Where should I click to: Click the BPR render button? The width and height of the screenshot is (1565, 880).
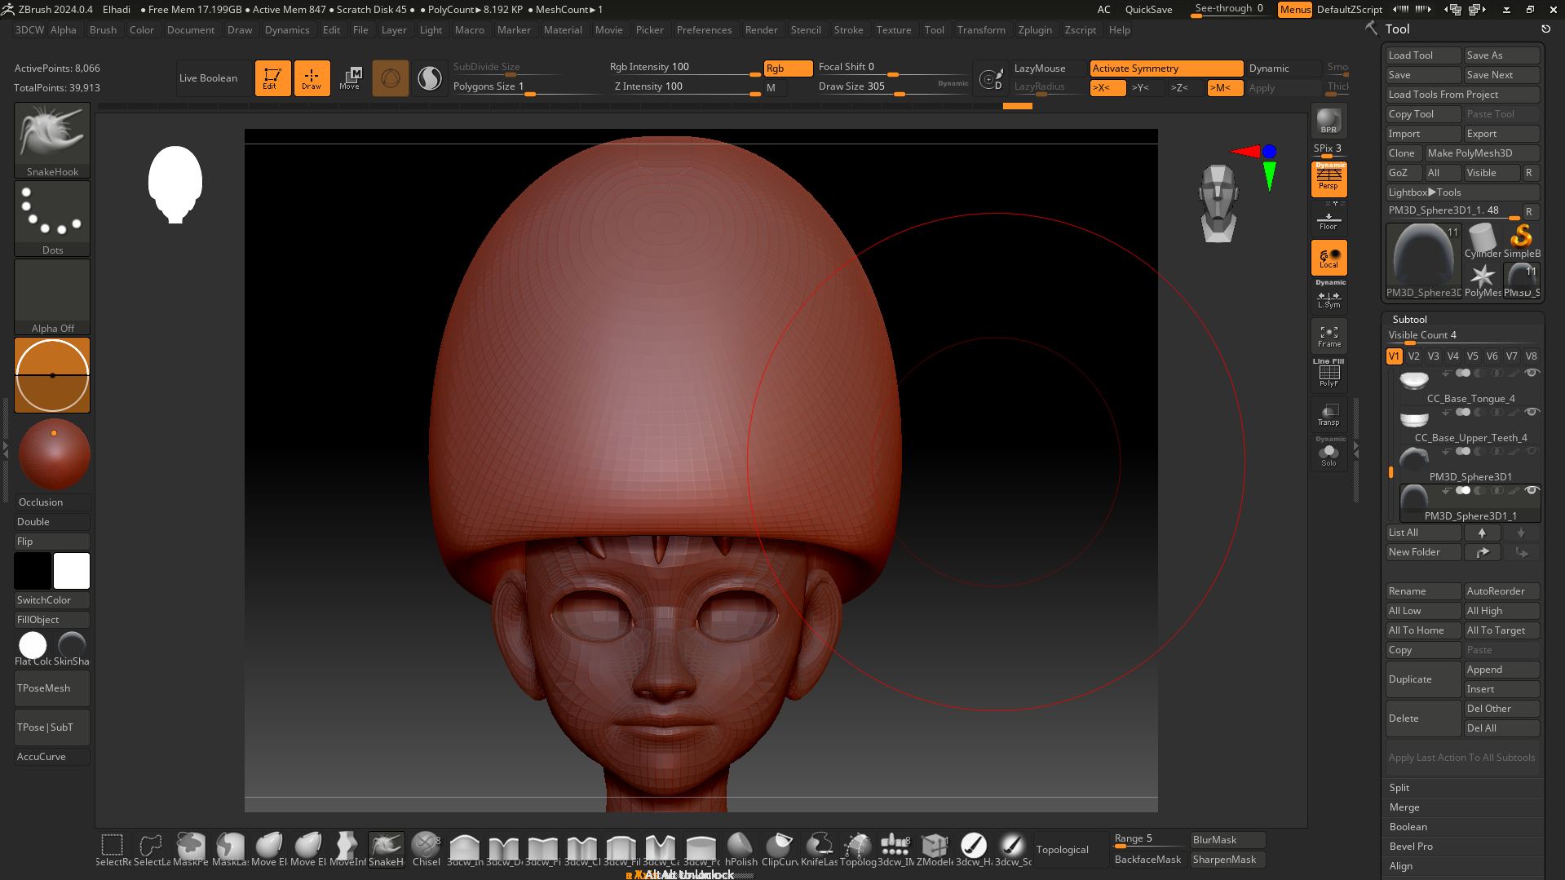point(1328,121)
